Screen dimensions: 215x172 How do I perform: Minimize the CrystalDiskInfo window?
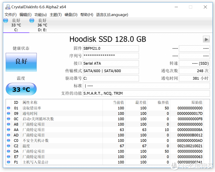[x=176, y=7]
